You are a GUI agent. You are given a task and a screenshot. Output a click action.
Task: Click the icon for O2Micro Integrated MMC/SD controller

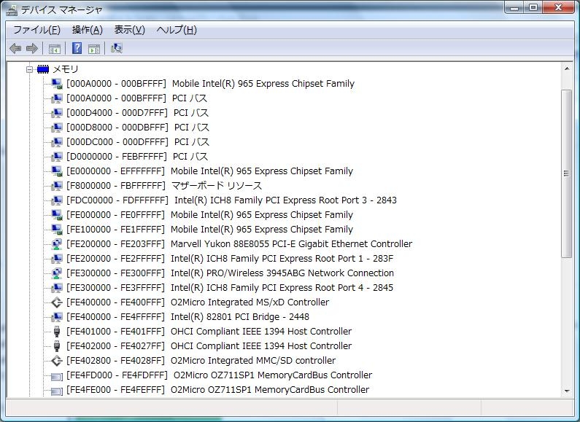[57, 361]
